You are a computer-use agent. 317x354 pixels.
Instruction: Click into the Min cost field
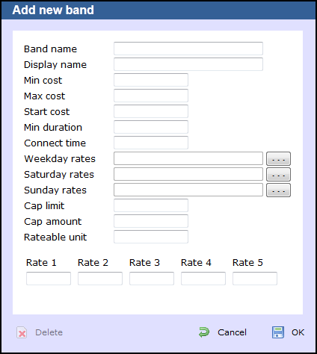tap(151, 80)
